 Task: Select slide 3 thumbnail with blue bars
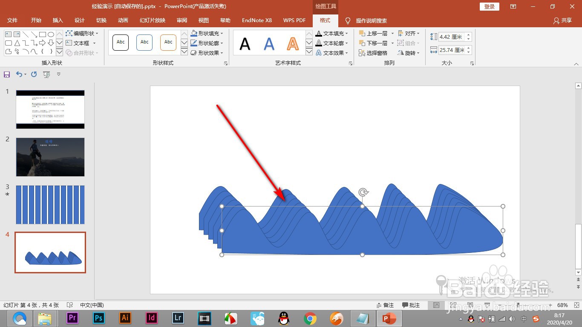pyautogui.click(x=50, y=205)
